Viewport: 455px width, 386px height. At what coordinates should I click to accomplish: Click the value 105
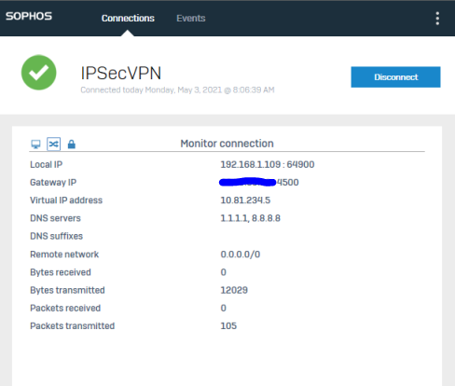coord(228,326)
